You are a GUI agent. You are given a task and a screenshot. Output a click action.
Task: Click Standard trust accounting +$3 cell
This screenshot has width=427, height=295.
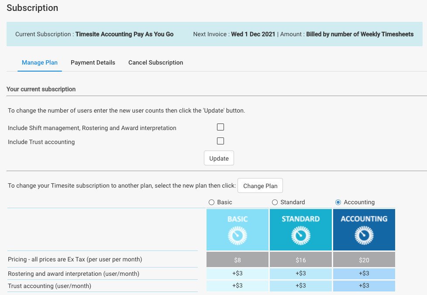[x=301, y=286]
